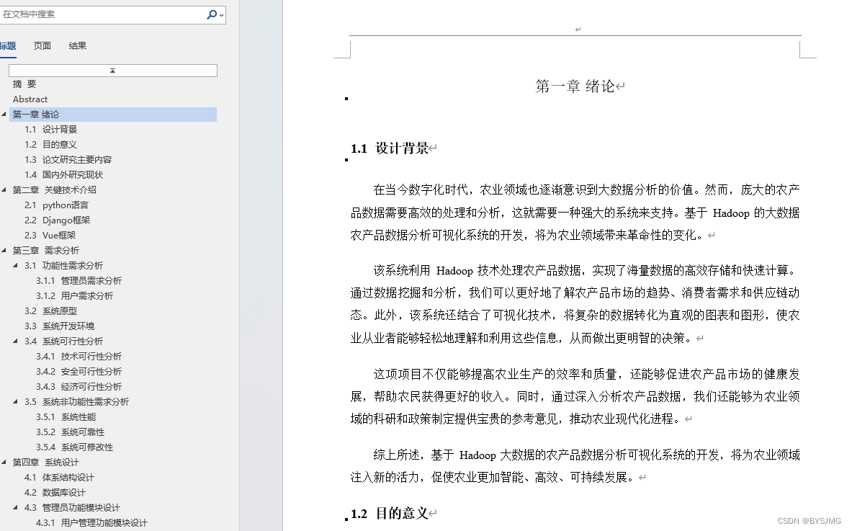Go to 3.5.1 系统性能
852x531 pixels.
coord(66,417)
